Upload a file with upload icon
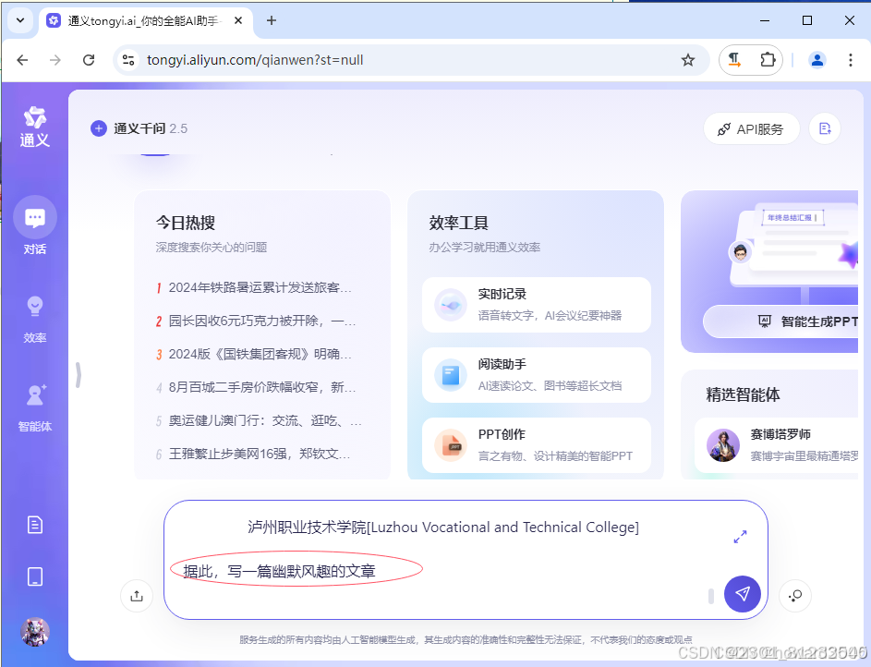Viewport: 871px width, 667px height. pyautogui.click(x=137, y=596)
